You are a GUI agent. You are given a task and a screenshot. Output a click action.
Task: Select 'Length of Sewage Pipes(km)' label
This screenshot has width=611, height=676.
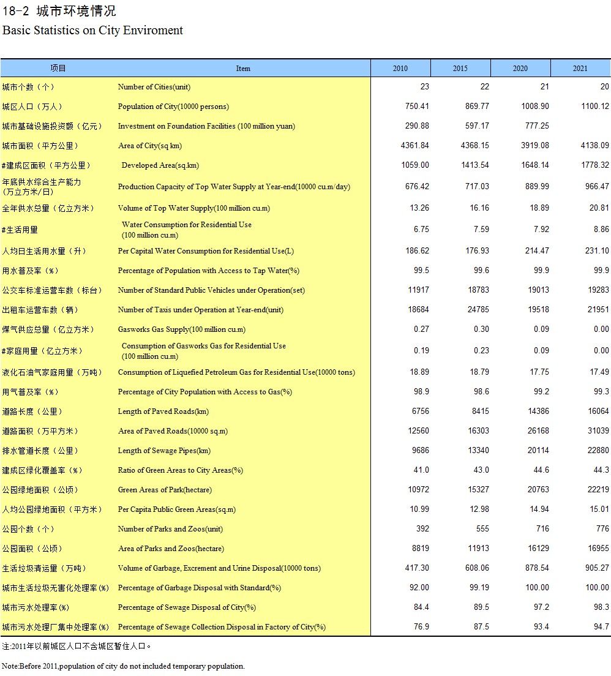(164, 451)
